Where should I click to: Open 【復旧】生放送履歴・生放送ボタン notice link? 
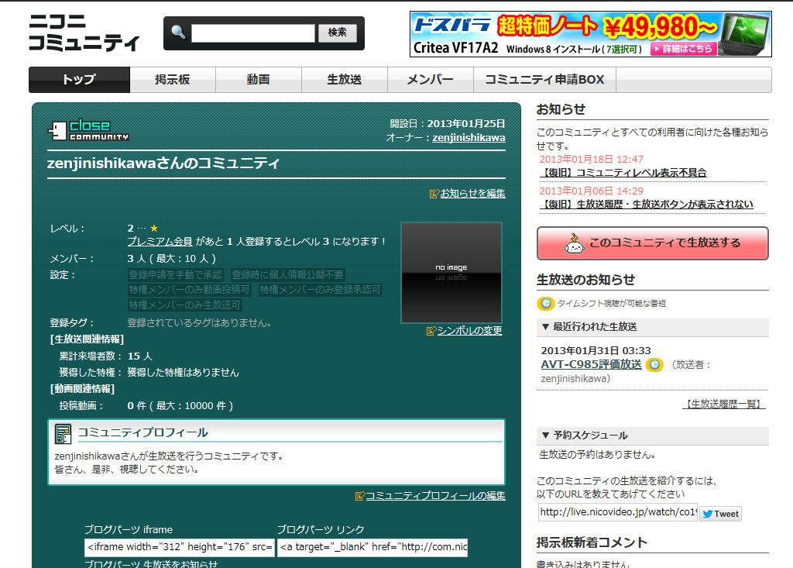coord(647,205)
